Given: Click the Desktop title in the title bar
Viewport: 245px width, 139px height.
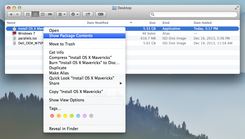Looking at the screenshot, I should [124, 8].
